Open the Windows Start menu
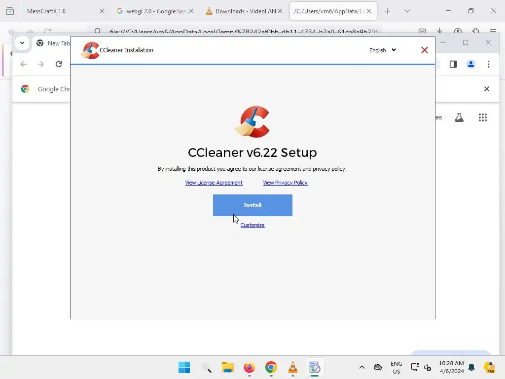This screenshot has height=379, width=505. click(184, 367)
